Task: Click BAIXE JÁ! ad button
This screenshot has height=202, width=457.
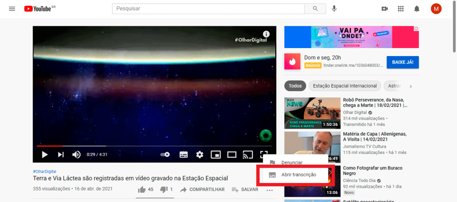Action: pos(403,62)
